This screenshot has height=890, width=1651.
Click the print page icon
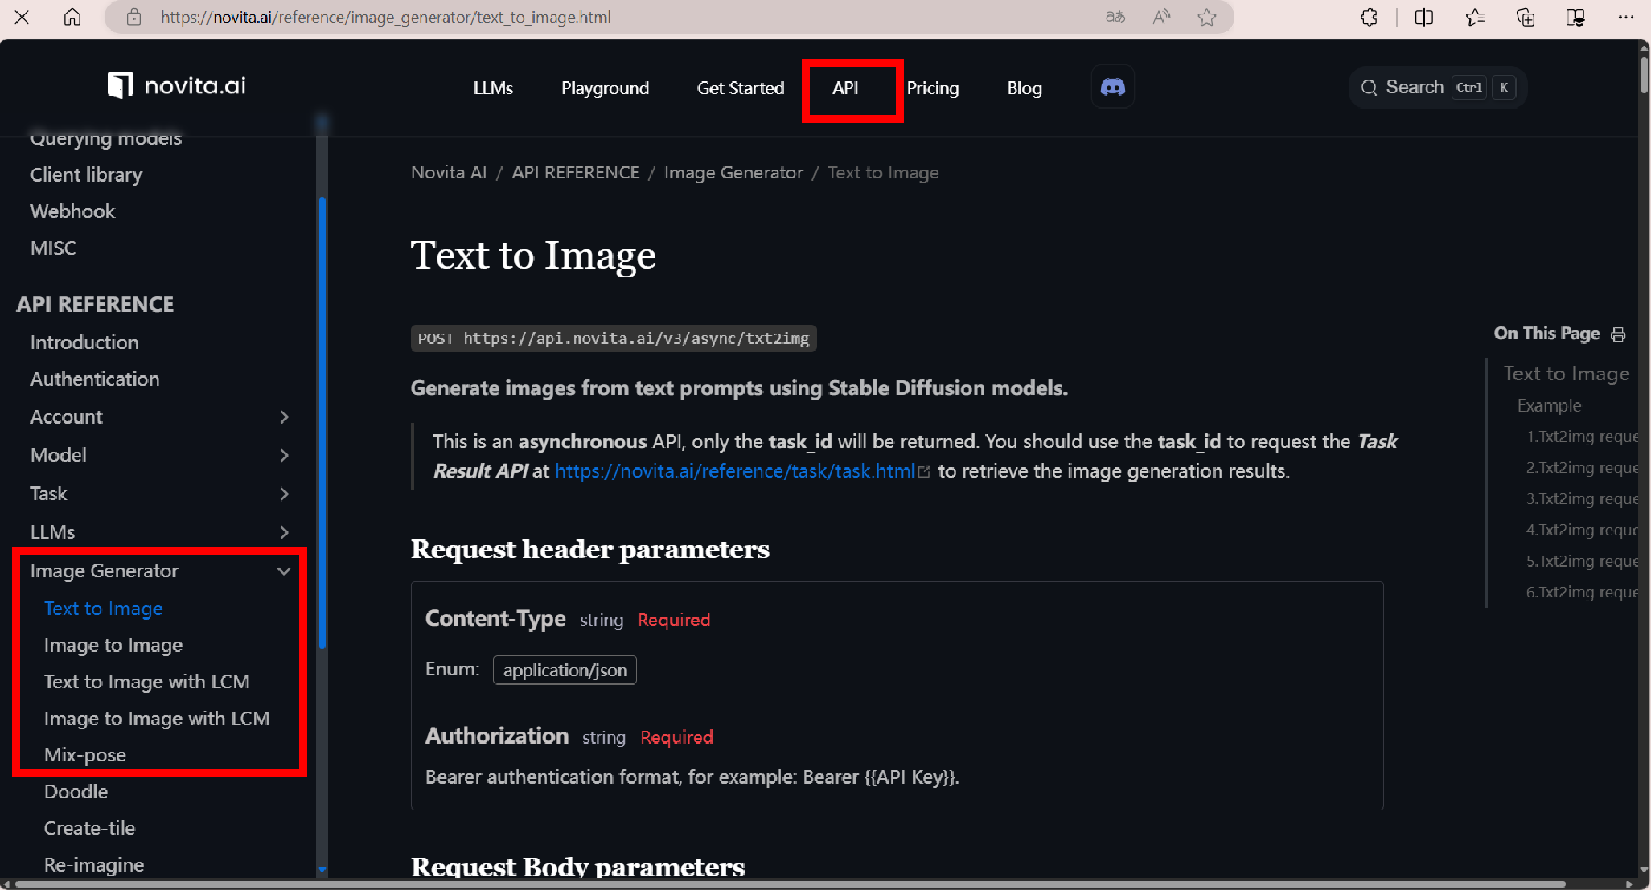tap(1618, 334)
